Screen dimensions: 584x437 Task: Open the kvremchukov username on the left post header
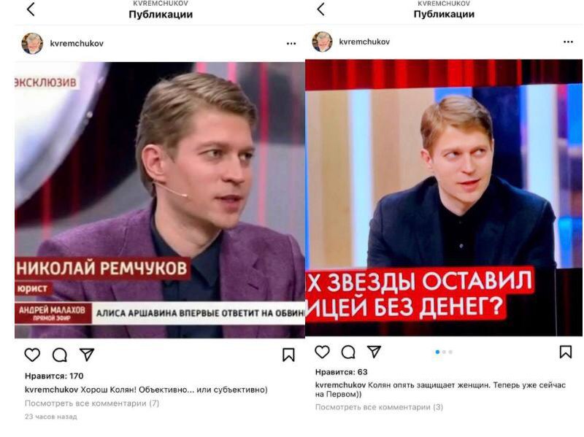tap(77, 44)
